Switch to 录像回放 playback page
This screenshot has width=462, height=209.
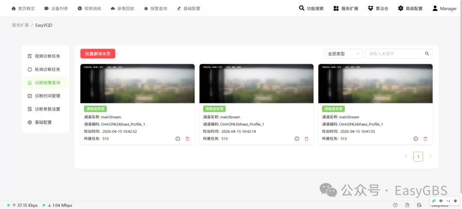coord(122,9)
